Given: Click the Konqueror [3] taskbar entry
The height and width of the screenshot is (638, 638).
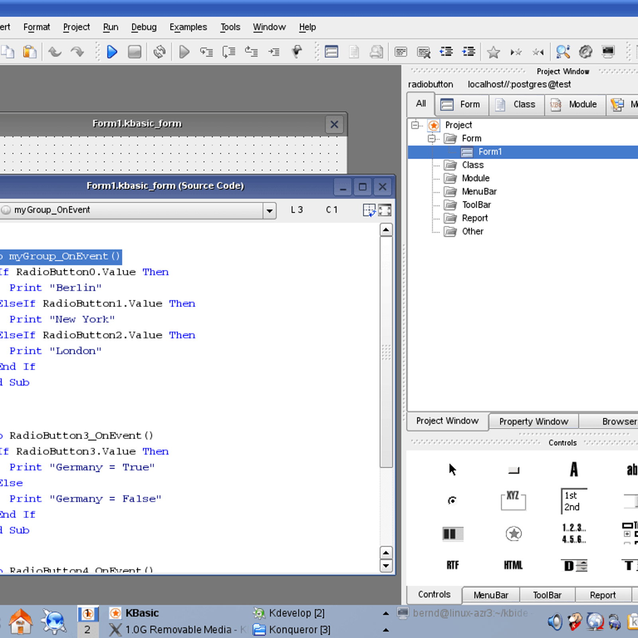Looking at the screenshot, I should pyautogui.click(x=292, y=630).
